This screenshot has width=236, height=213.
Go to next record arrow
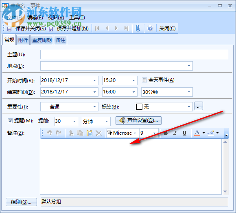(116, 28)
